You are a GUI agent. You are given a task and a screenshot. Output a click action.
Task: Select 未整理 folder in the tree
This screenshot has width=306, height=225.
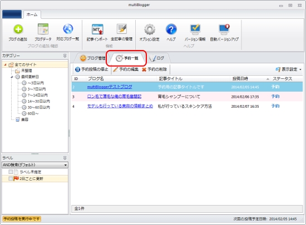pyautogui.click(x=26, y=71)
